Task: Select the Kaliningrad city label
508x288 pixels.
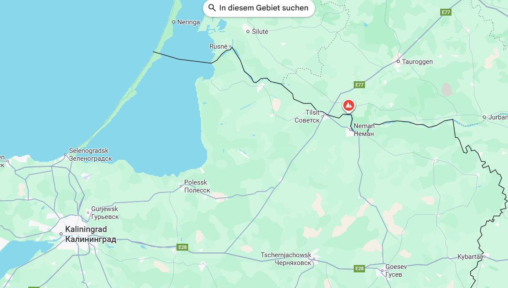Action: click(90, 234)
